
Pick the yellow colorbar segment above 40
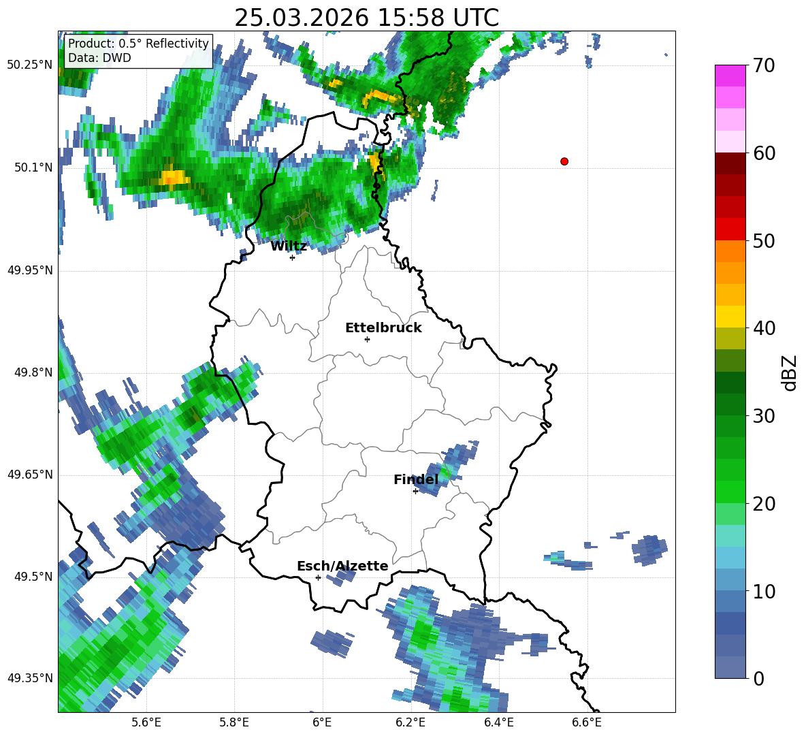tap(730, 317)
